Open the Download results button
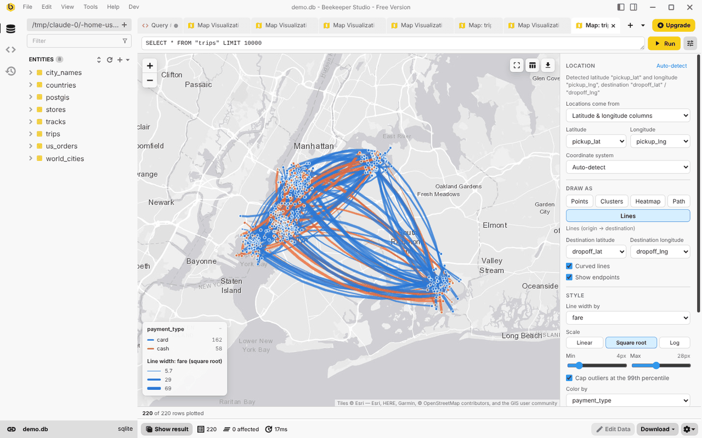The height and width of the screenshot is (438, 702). click(x=658, y=429)
